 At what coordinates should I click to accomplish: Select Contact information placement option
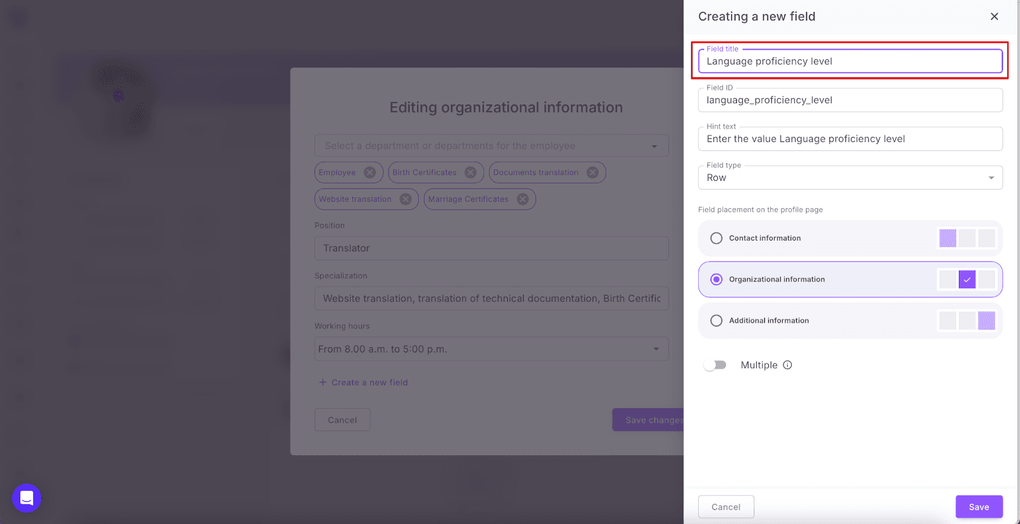[717, 238]
